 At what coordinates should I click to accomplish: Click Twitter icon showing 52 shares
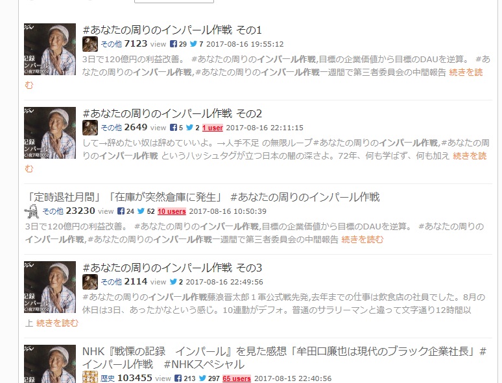click(141, 211)
